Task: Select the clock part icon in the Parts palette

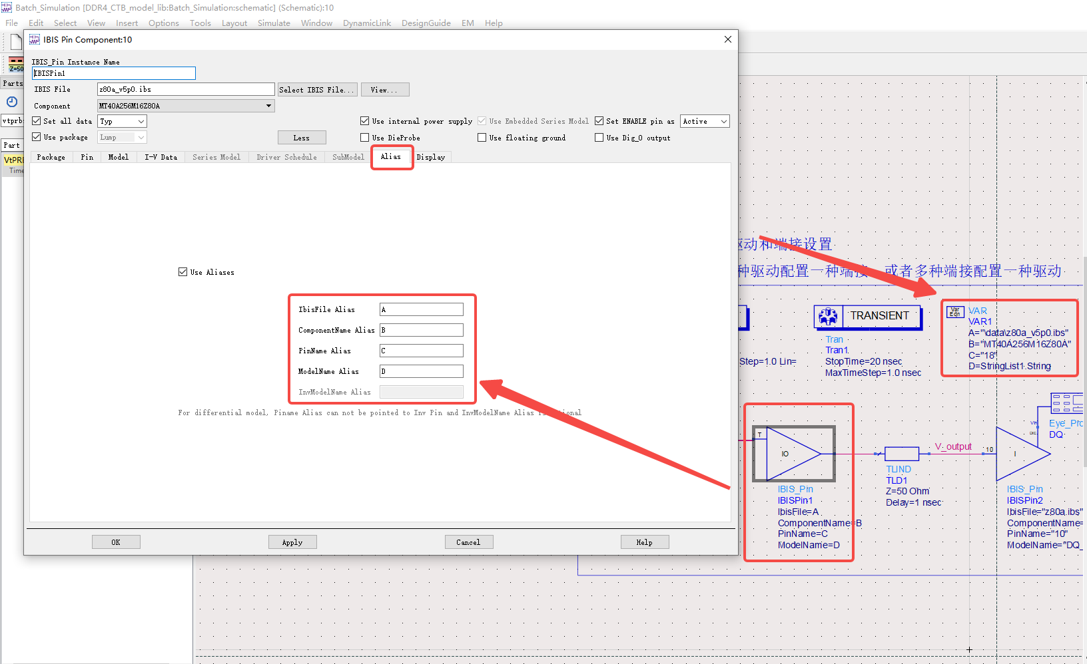Action: click(12, 102)
